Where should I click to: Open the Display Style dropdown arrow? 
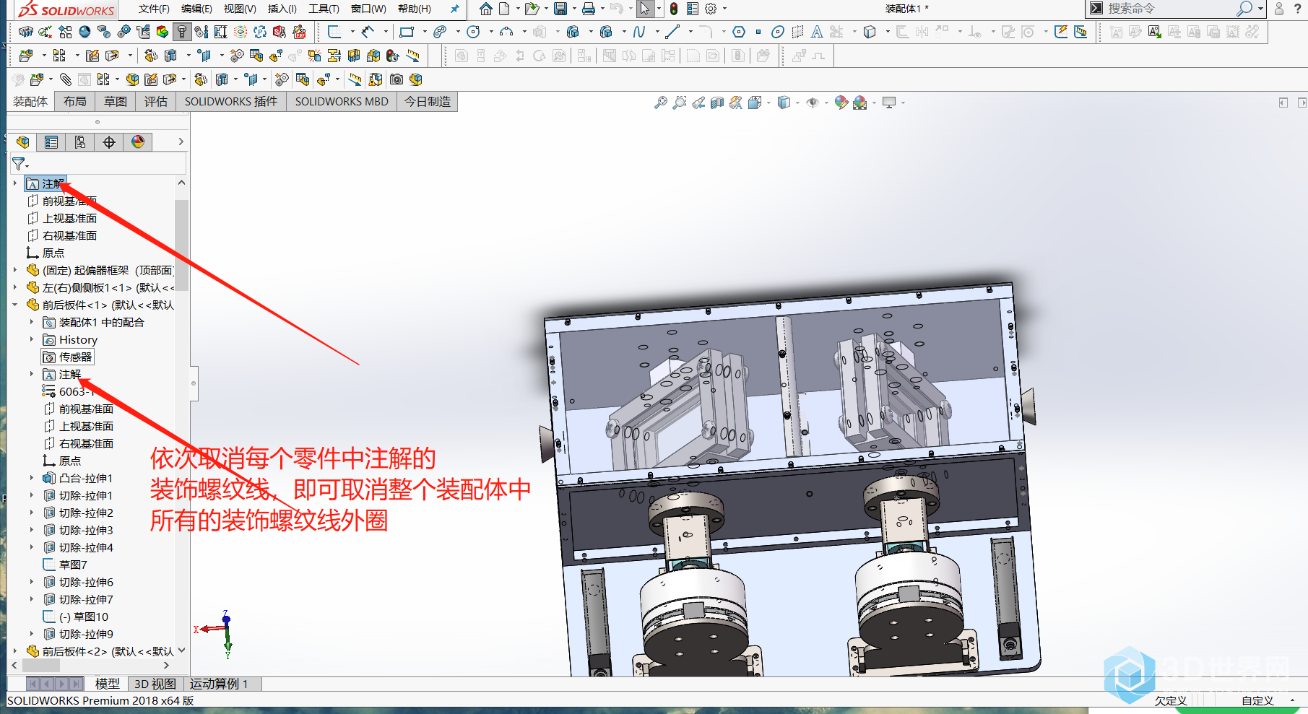pos(797,103)
